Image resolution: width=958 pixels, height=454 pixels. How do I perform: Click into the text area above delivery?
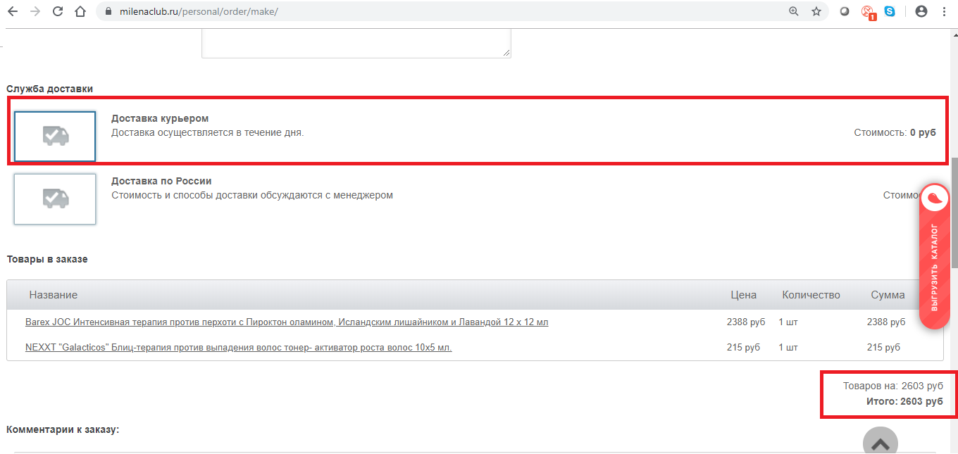(356, 44)
